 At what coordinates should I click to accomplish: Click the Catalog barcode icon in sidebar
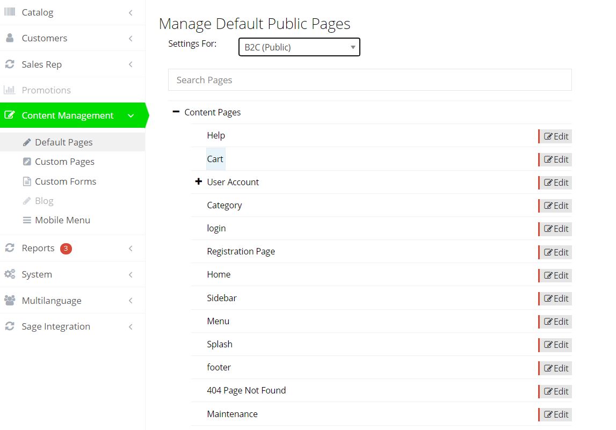coord(10,12)
